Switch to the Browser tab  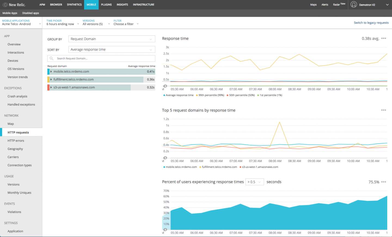tap(56, 5)
